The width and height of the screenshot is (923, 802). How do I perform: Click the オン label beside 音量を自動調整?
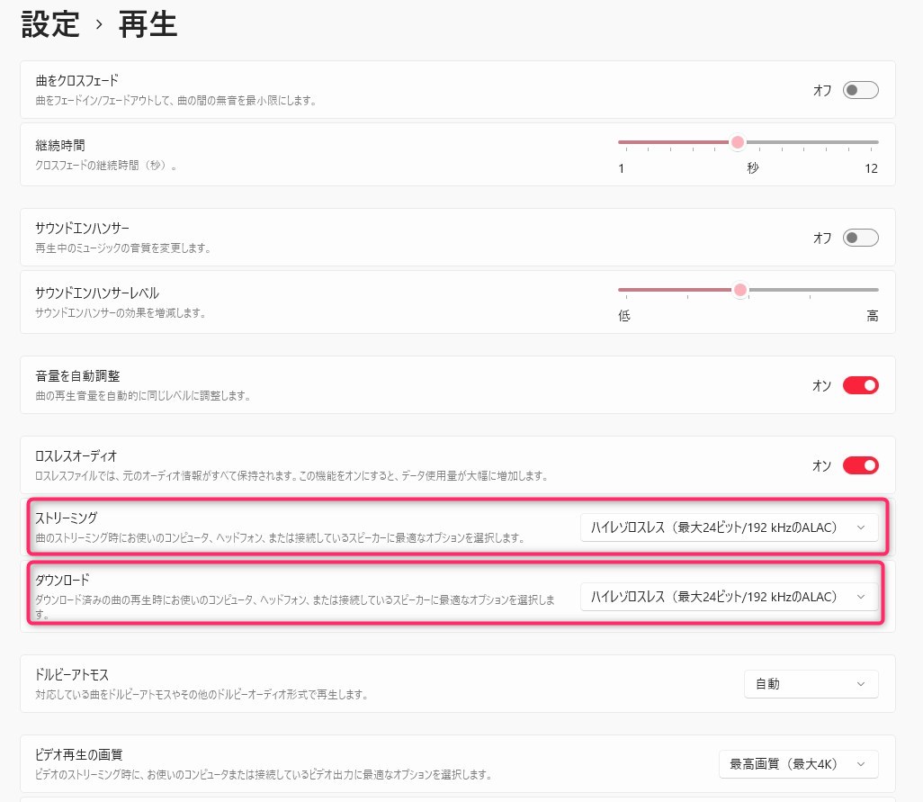(x=822, y=385)
